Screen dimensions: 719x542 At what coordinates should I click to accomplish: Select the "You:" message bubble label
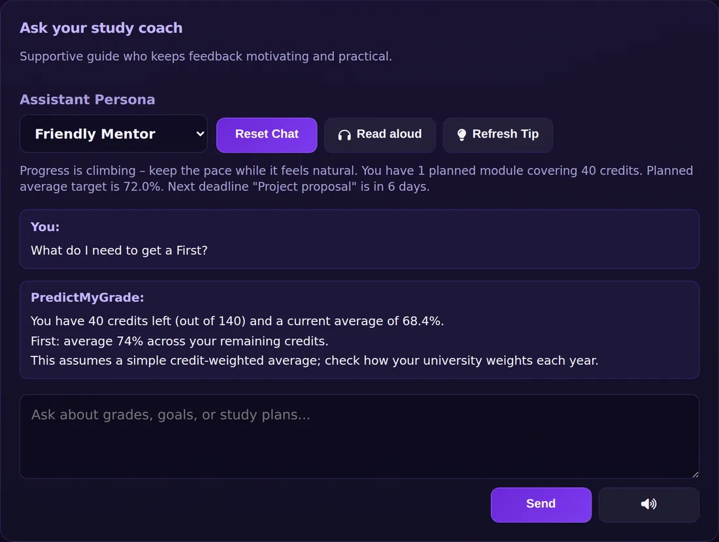pyautogui.click(x=45, y=227)
